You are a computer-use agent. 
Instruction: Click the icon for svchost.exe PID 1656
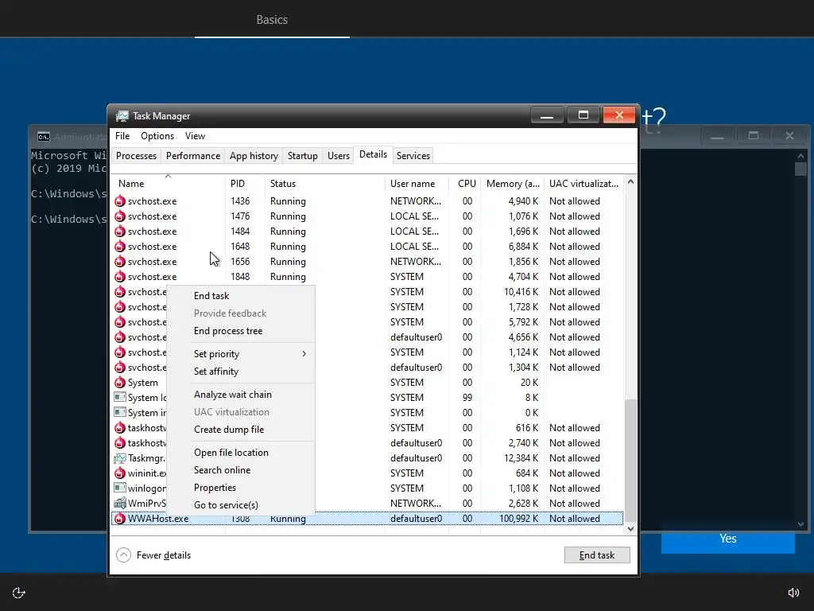point(120,261)
